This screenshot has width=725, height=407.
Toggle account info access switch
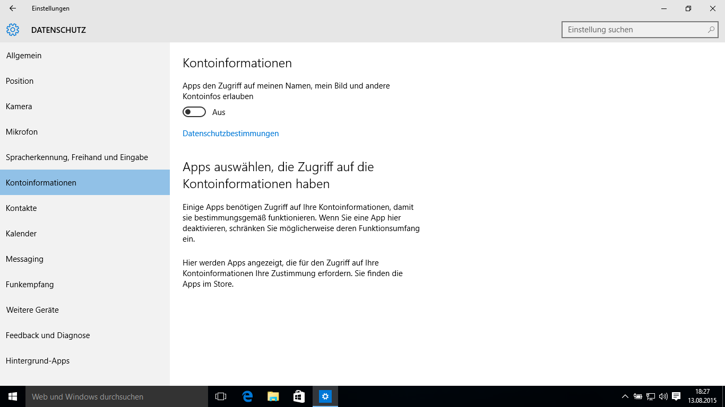194,112
